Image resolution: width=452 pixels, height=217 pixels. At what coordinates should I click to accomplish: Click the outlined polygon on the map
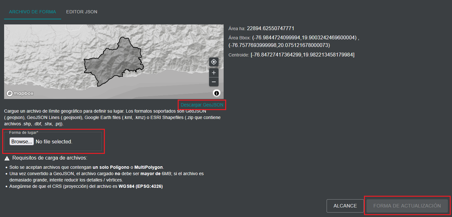[114, 63]
